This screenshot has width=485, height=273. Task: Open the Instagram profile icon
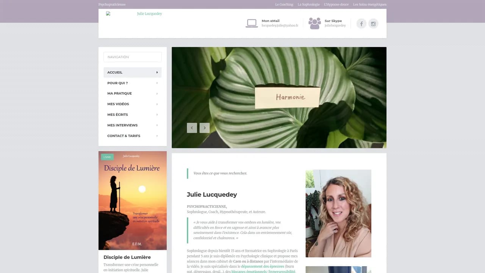(373, 24)
